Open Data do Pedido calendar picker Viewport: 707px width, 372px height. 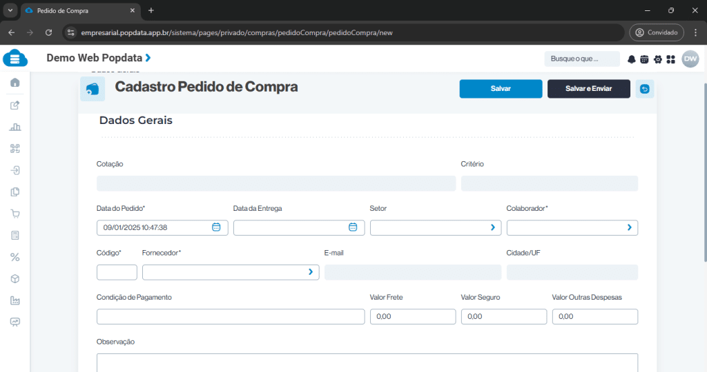(x=216, y=227)
